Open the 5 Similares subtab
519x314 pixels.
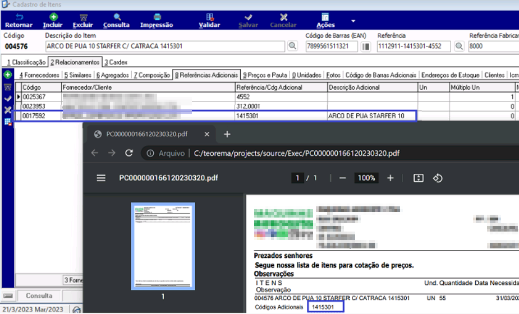pos(78,75)
